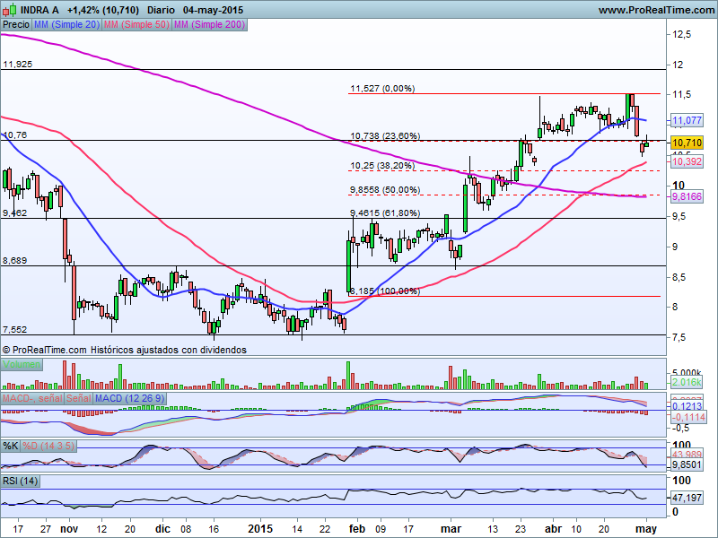Click the 11,5 price axis label

point(682,94)
